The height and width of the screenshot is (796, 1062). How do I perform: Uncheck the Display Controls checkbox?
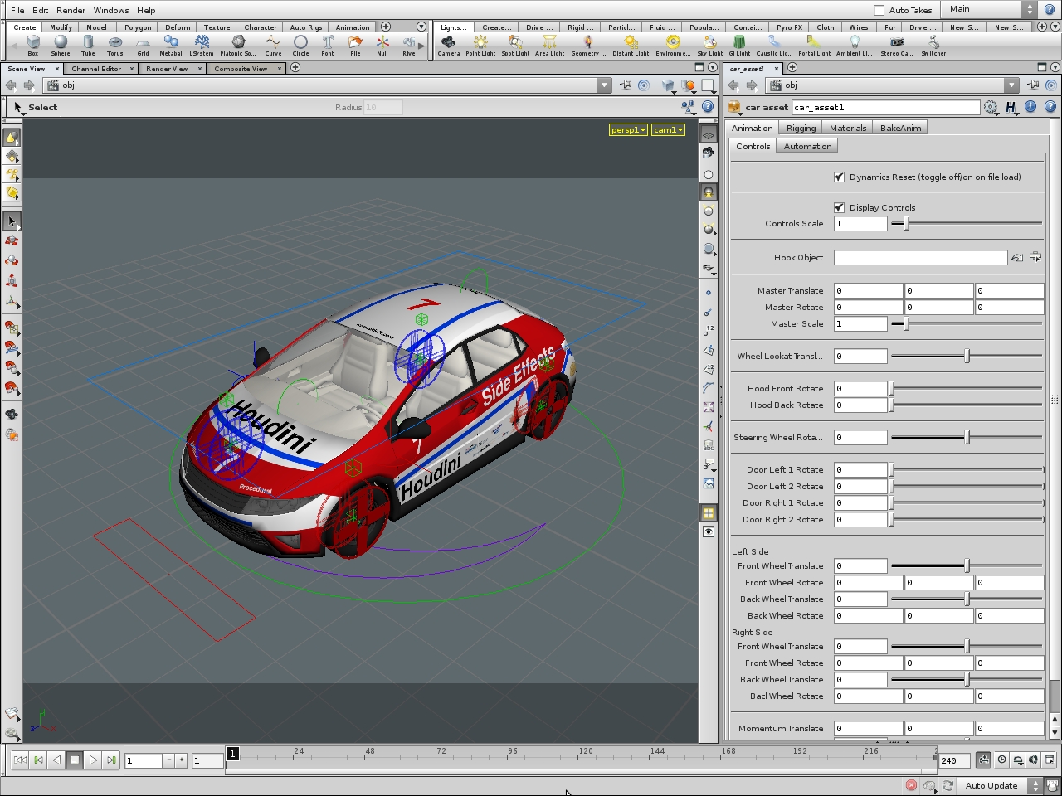click(839, 208)
